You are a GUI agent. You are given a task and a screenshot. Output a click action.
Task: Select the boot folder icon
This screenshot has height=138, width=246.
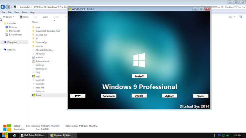(x=33, y=27)
